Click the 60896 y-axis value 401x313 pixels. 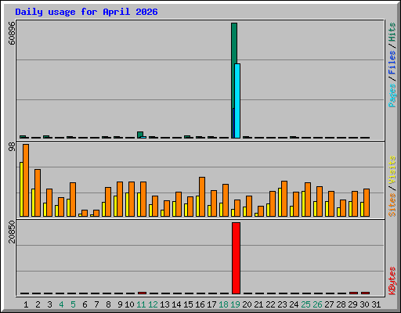point(12,33)
